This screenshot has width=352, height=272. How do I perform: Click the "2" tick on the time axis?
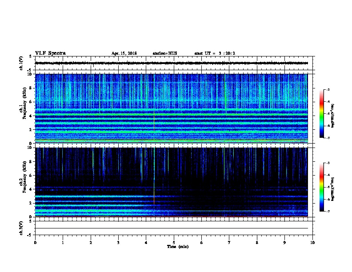[x=91, y=243]
